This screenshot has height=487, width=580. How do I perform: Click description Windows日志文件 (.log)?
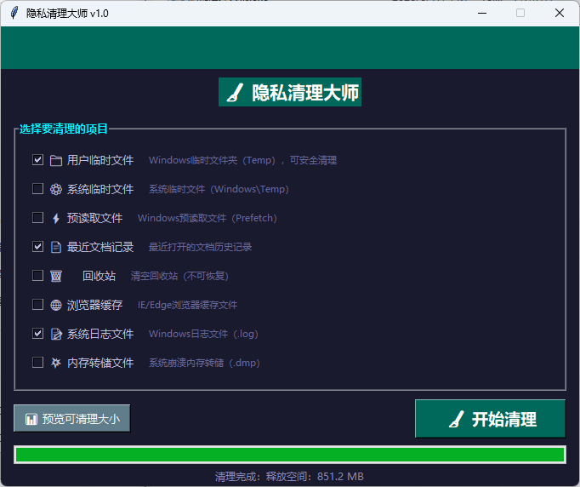[x=203, y=334]
